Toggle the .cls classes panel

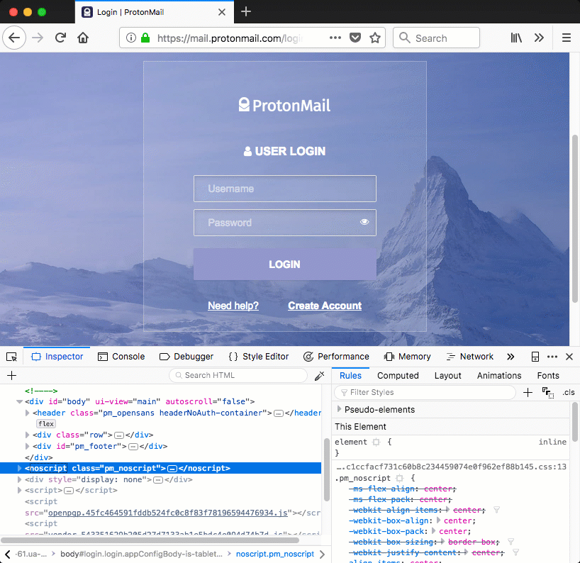569,393
